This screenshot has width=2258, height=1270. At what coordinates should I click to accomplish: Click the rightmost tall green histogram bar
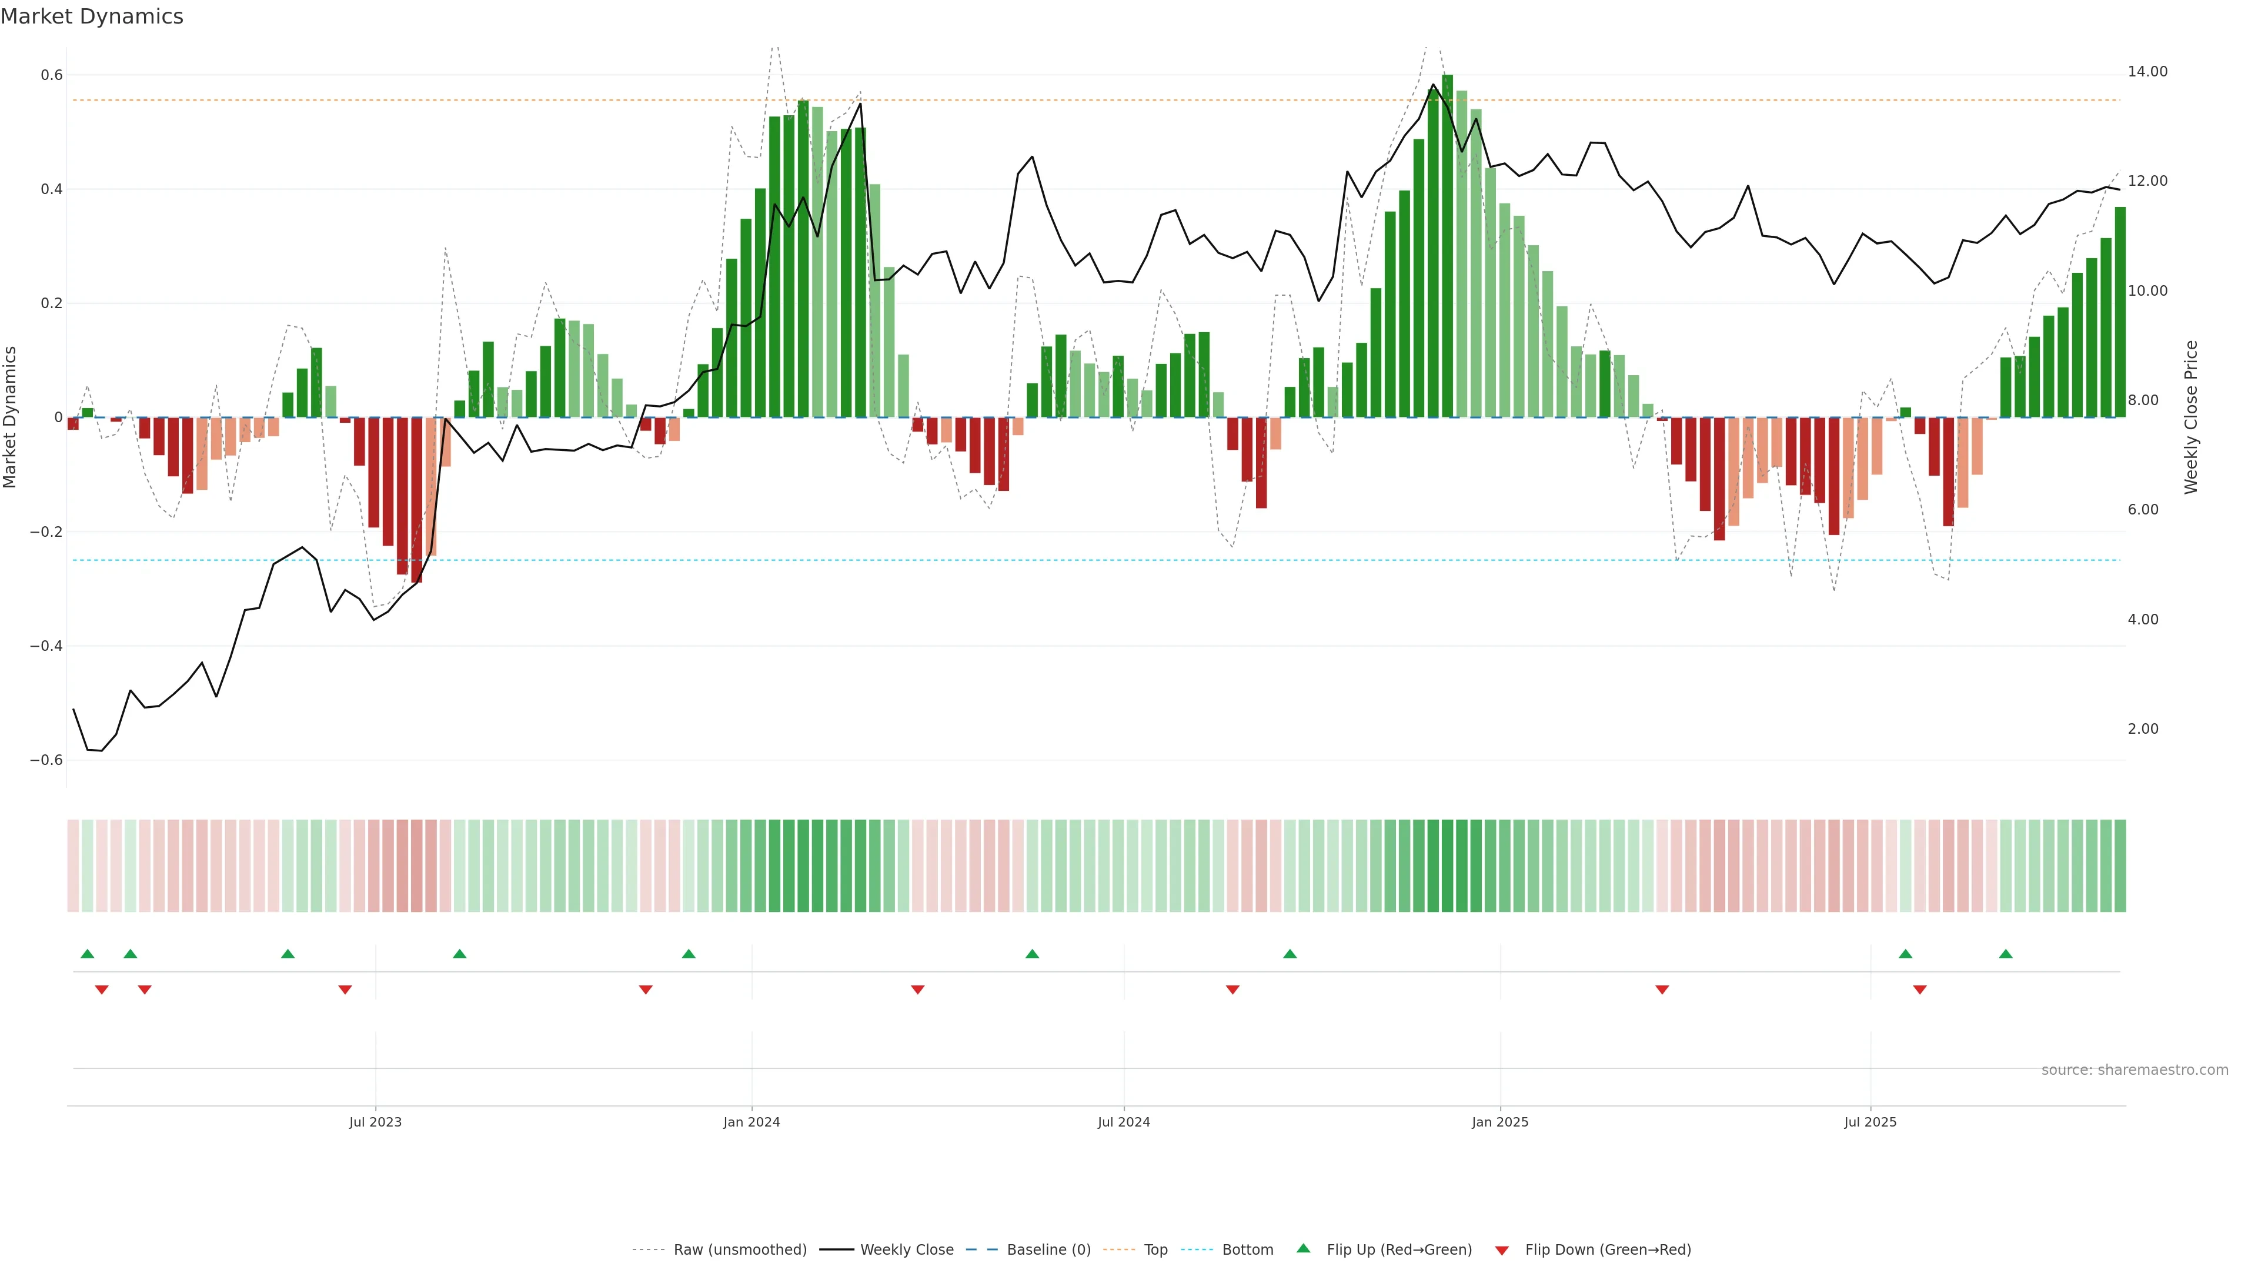2119,312
